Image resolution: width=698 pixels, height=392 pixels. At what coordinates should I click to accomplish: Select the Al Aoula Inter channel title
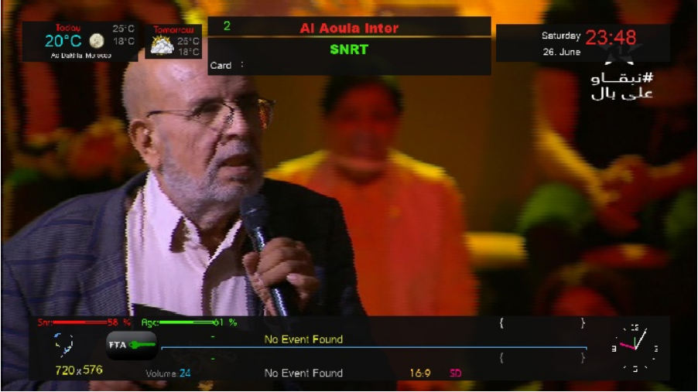pos(349,28)
